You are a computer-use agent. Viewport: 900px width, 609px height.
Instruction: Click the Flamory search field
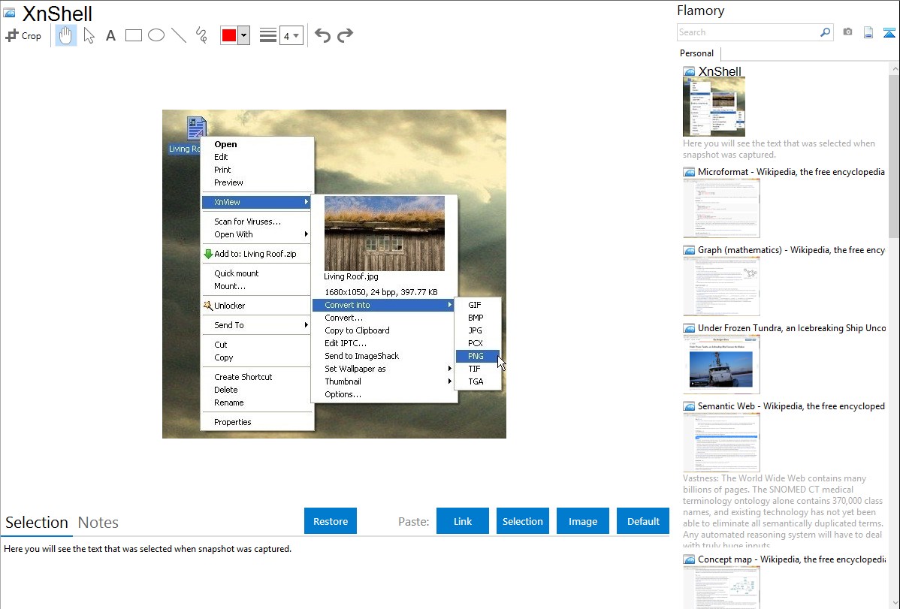[748, 32]
